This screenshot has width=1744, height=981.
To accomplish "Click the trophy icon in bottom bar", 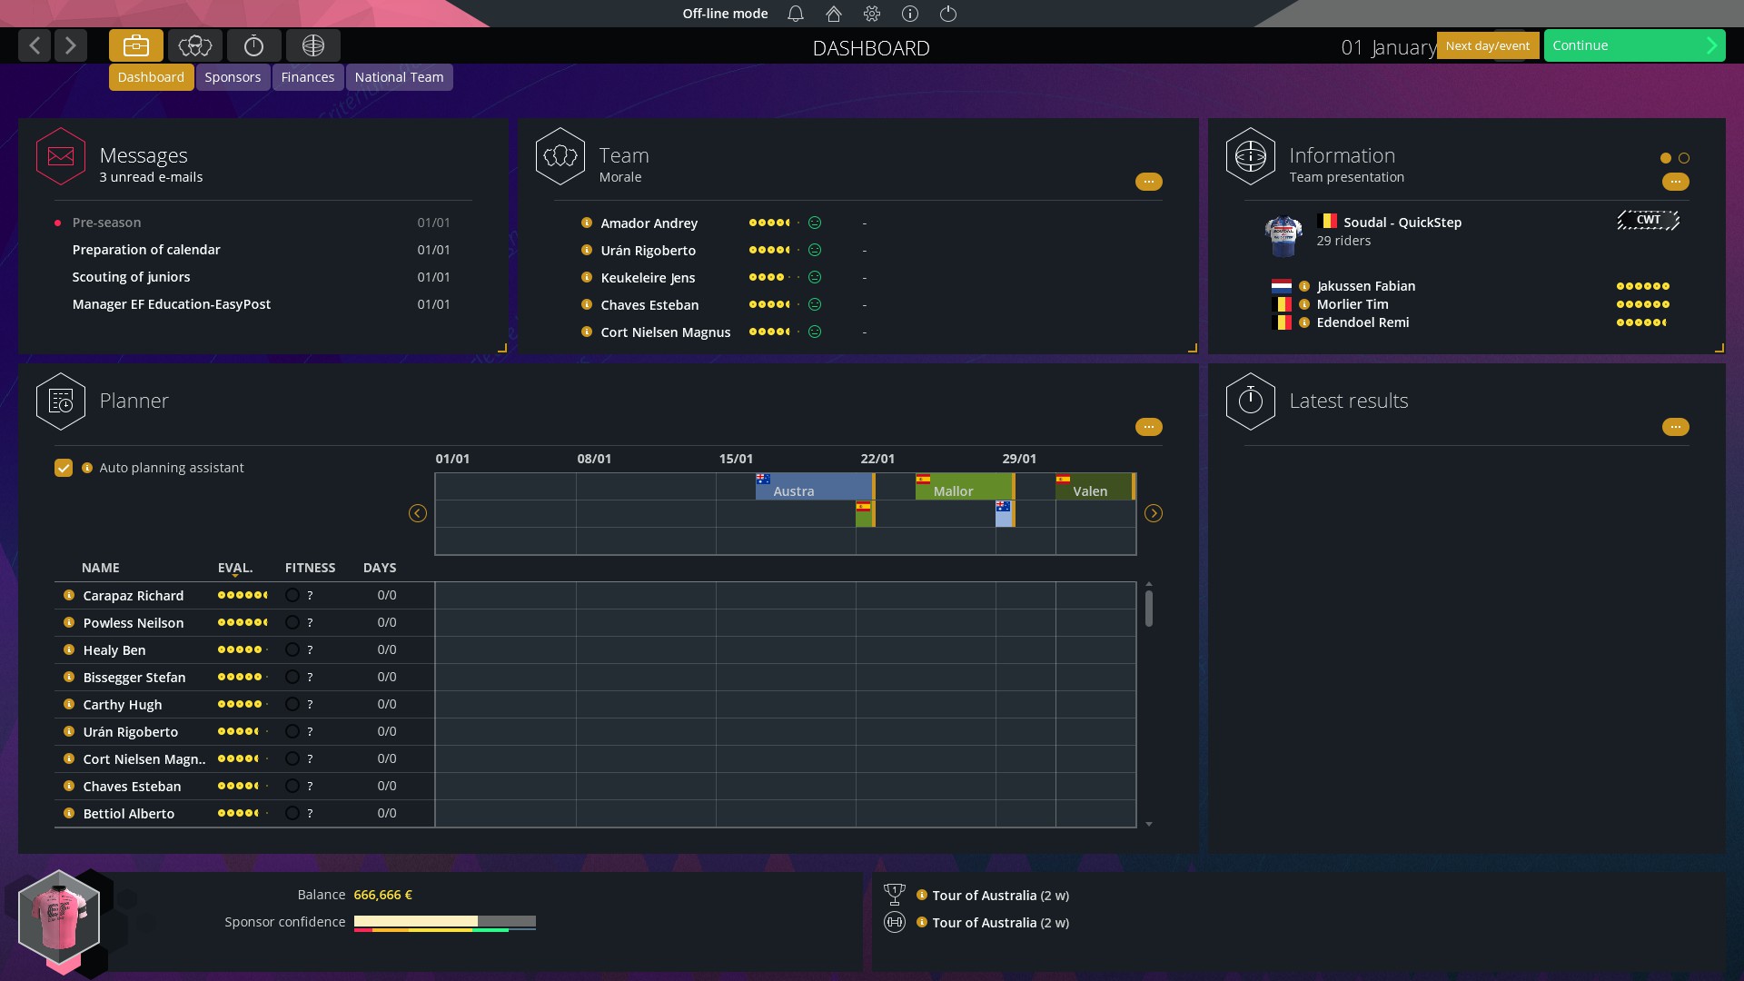I will pos(895,895).
